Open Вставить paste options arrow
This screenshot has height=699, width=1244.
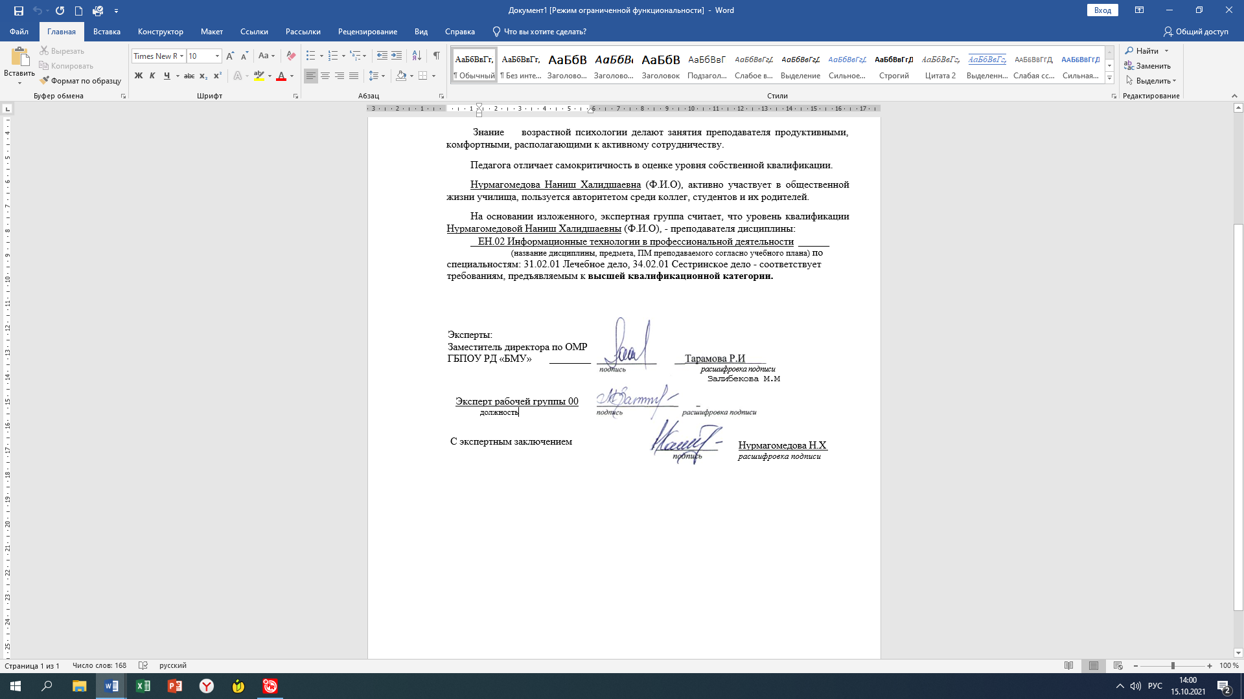[x=19, y=83]
